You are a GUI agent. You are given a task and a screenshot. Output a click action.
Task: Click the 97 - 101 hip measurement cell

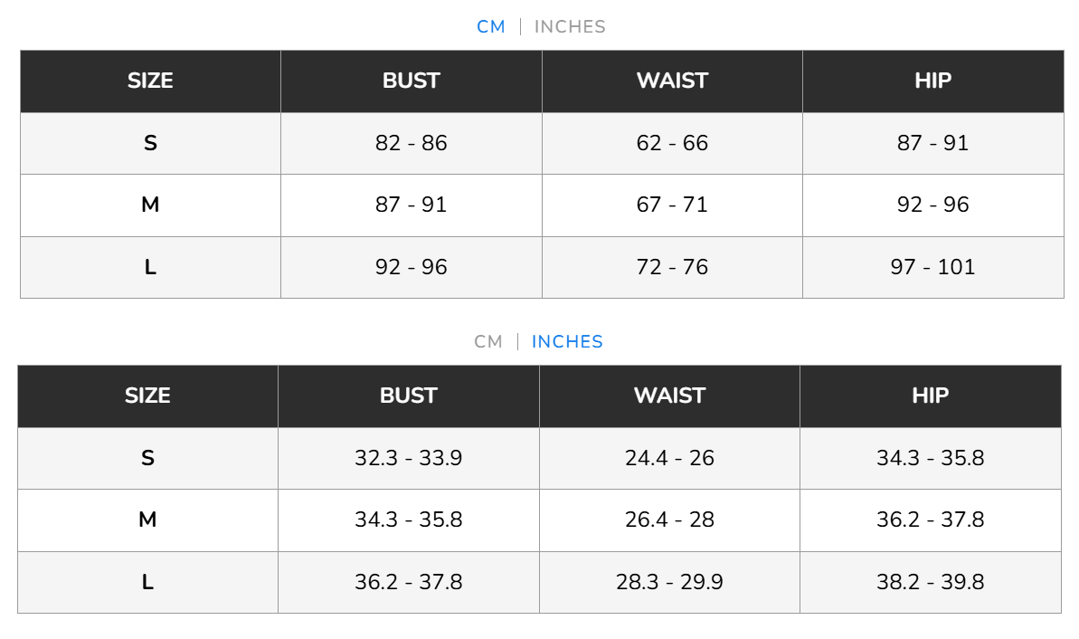click(932, 267)
